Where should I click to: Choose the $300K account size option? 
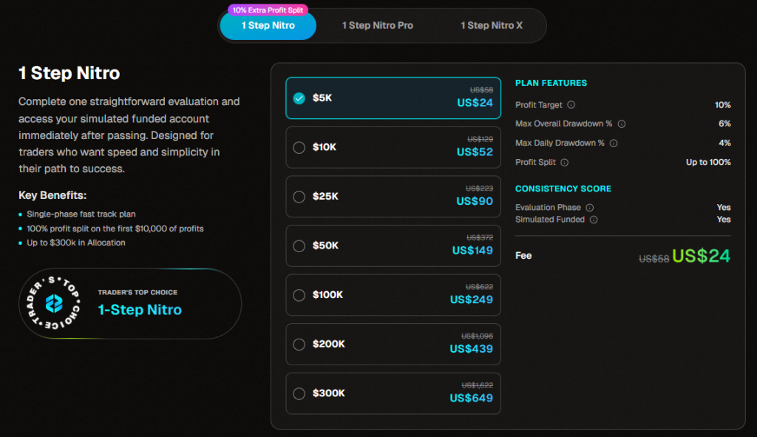point(299,393)
